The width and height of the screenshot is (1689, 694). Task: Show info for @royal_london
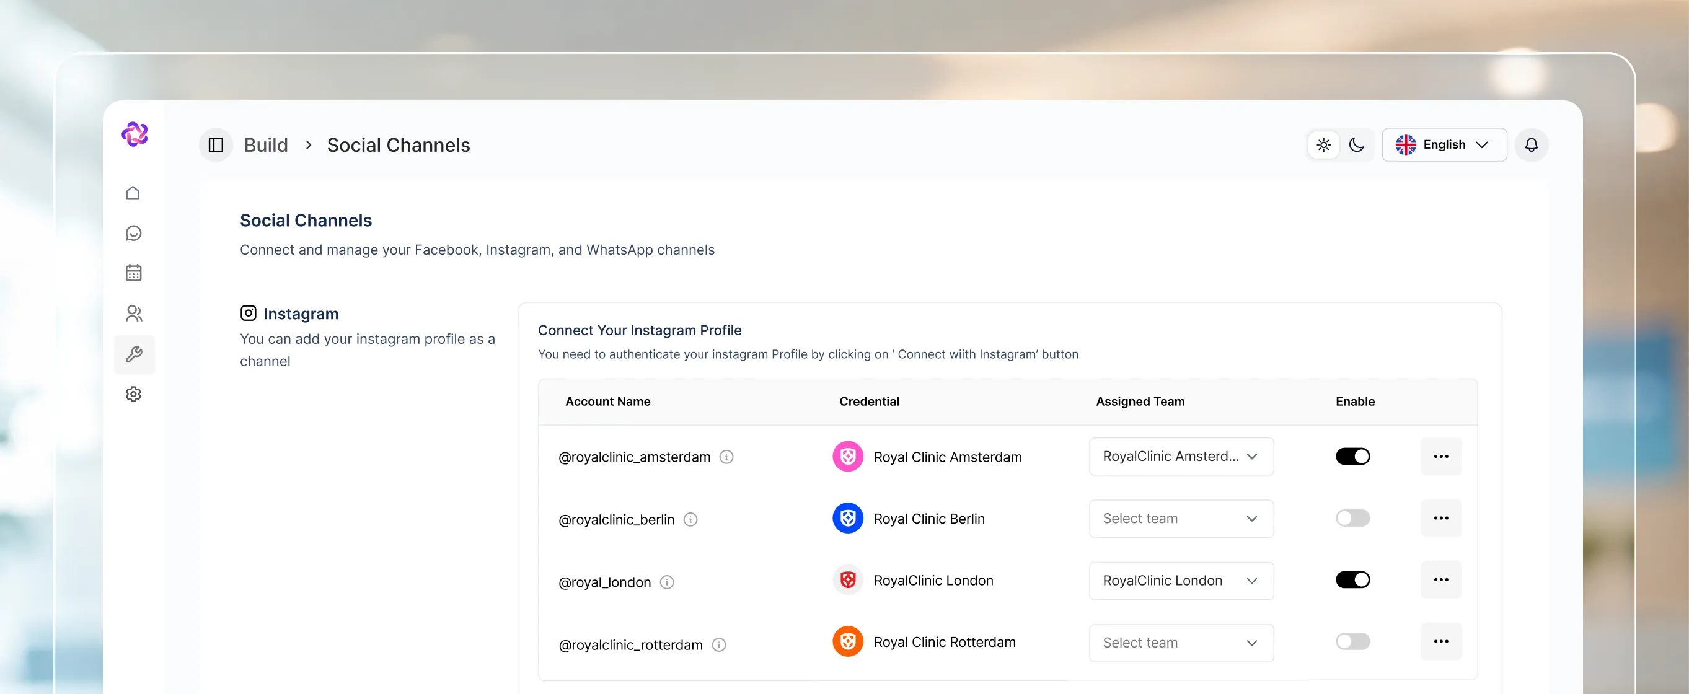point(667,582)
